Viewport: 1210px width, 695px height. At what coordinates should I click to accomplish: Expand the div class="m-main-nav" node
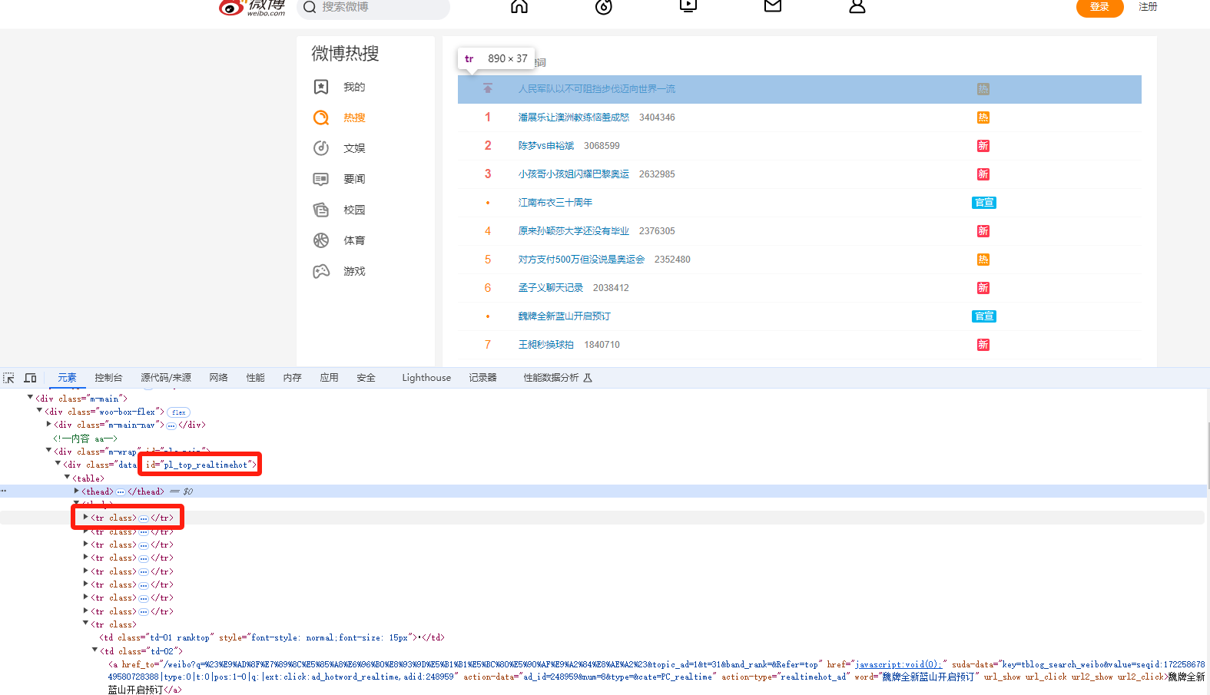coord(49,424)
